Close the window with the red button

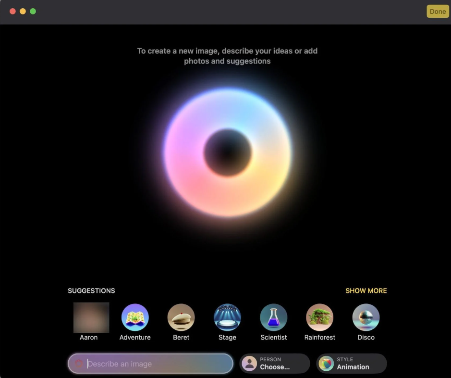pos(13,11)
